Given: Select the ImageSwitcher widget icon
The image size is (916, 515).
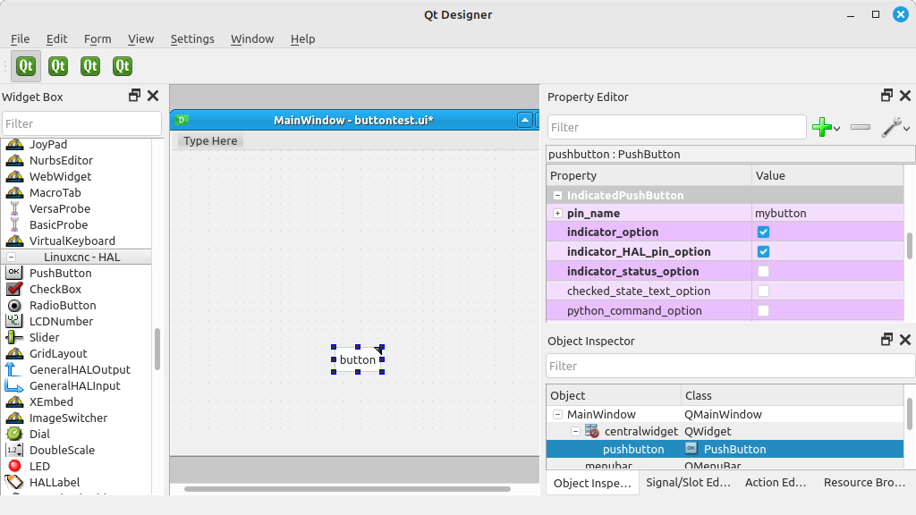Looking at the screenshot, I should pos(14,418).
